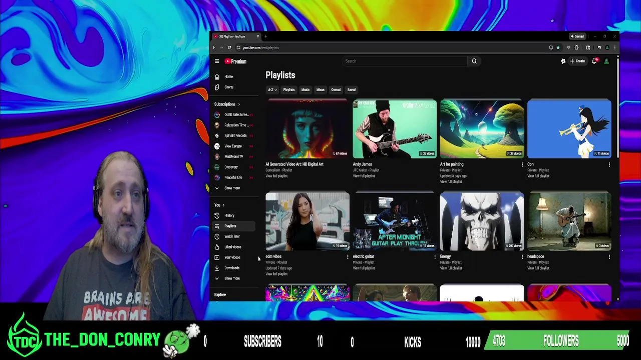Open the headspace playlist thumbnail
The image size is (641, 360).
[569, 221]
